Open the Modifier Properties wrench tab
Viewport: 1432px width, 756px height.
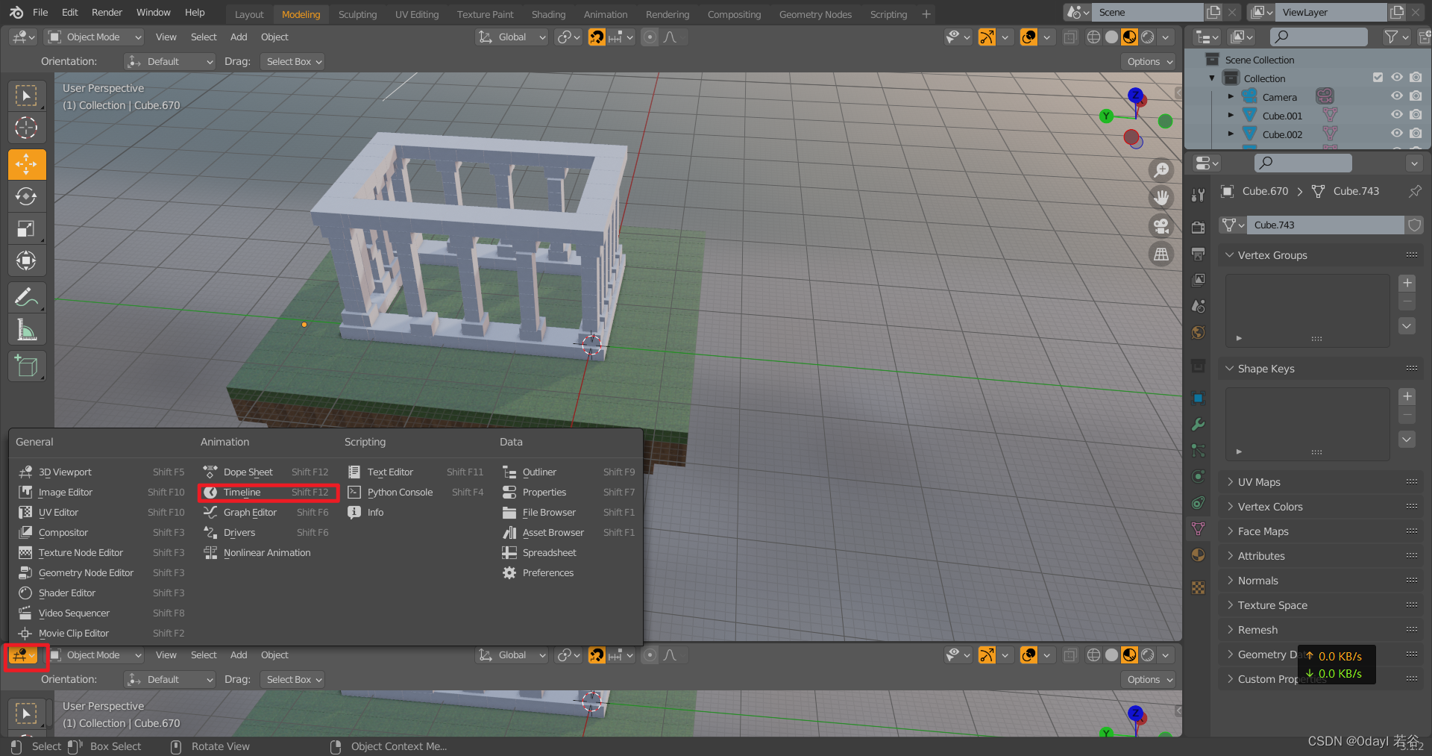[1198, 423]
